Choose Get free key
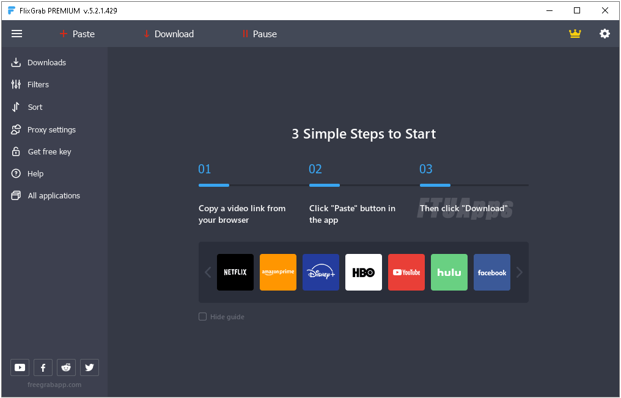The height and width of the screenshot is (398, 621). click(x=41, y=151)
